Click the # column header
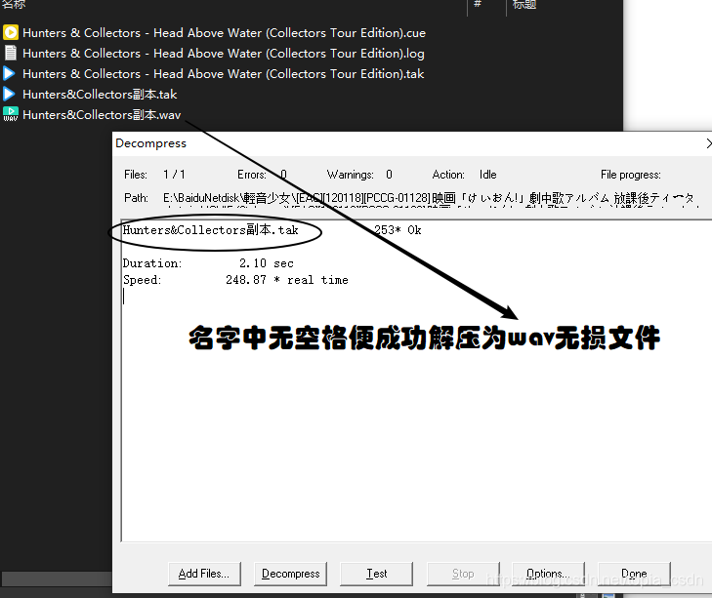The height and width of the screenshot is (598, 712). coord(478,5)
